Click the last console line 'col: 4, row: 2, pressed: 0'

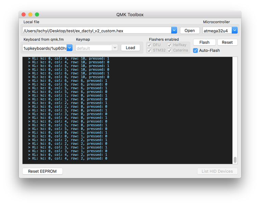click(68, 159)
